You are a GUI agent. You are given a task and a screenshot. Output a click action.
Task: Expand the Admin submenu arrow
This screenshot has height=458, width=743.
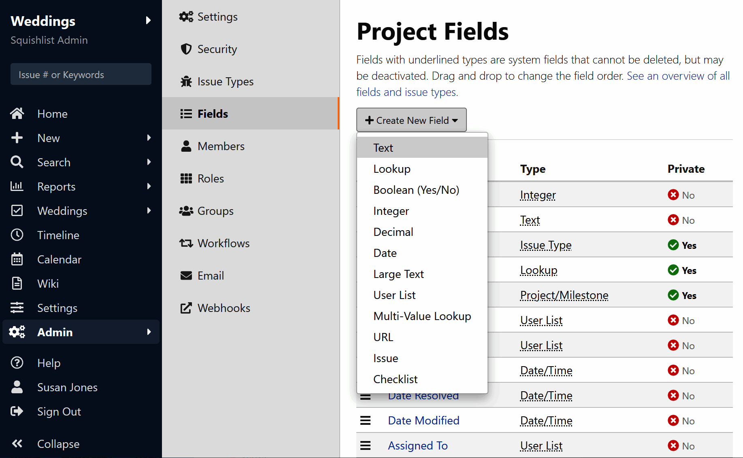coord(149,332)
